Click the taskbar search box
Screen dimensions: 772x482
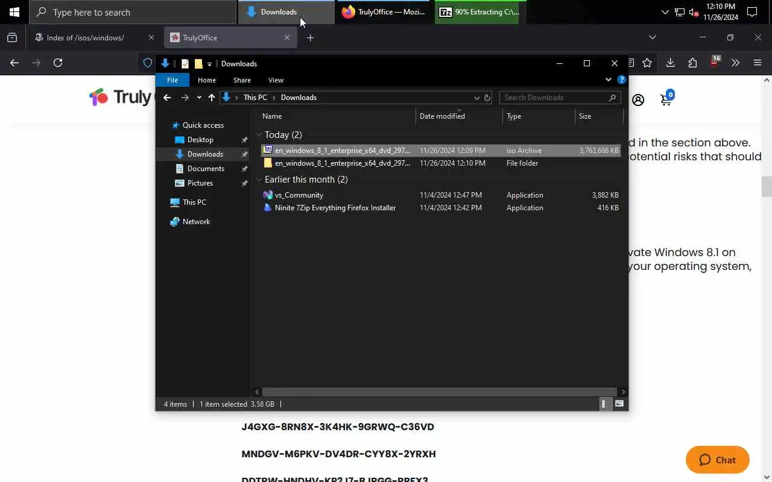coord(133,12)
